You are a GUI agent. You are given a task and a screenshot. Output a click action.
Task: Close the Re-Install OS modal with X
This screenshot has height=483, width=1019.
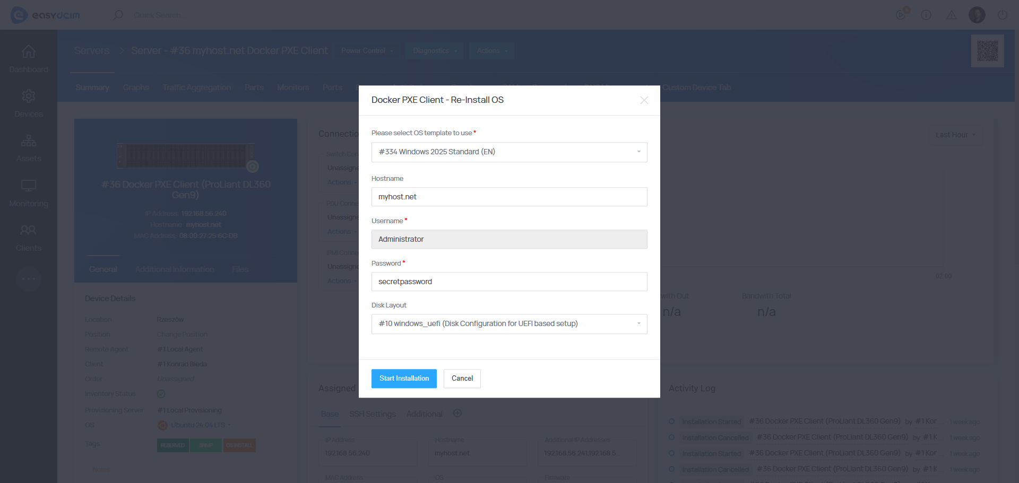click(644, 100)
